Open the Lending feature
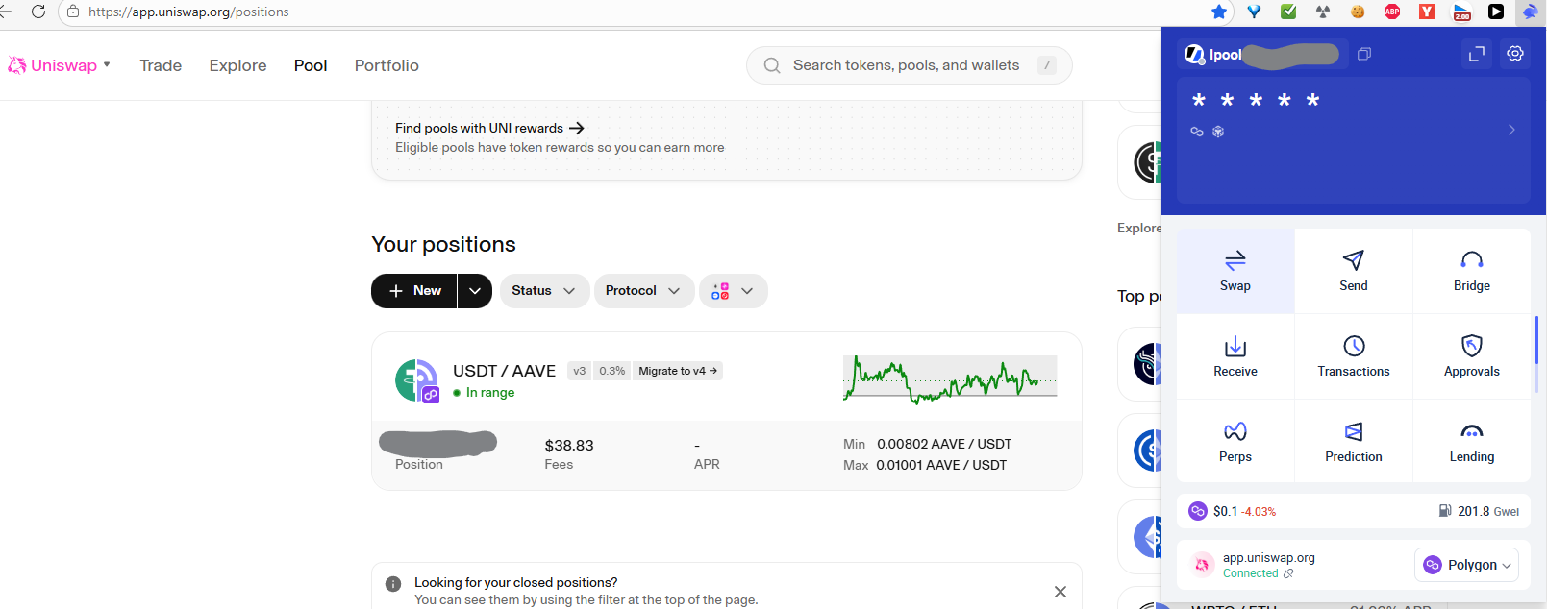This screenshot has width=1547, height=609. tap(1471, 441)
